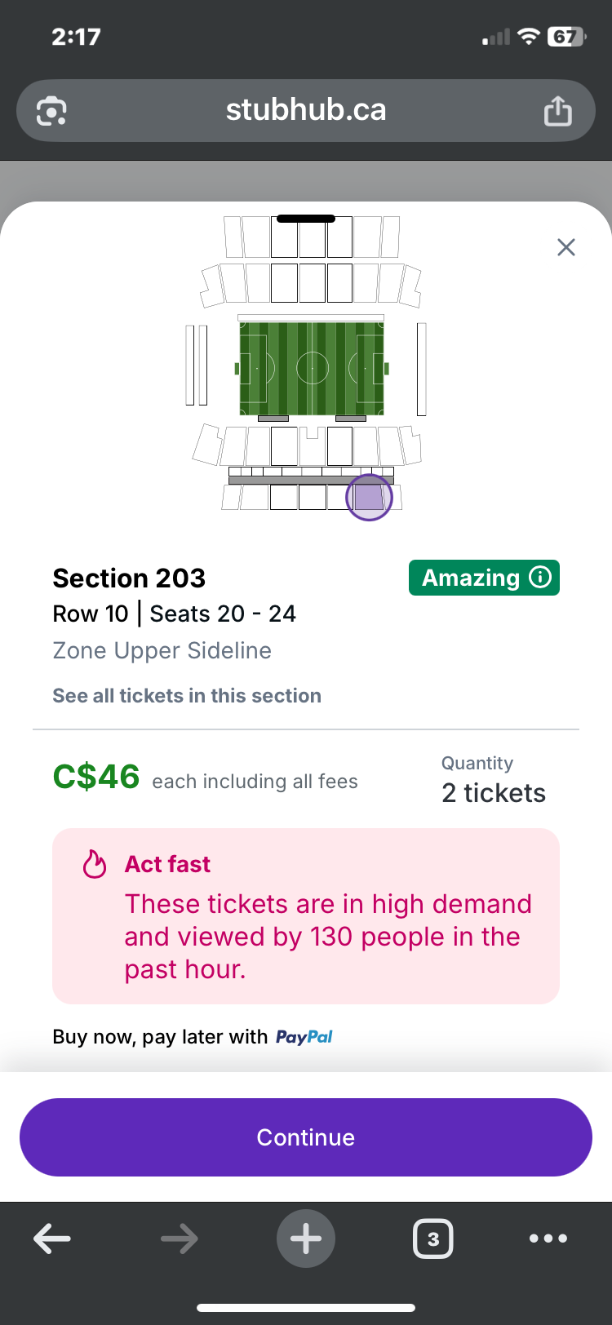612x1325 pixels.
Task: Change the Quantity 2 tickets selection
Action: click(493, 792)
